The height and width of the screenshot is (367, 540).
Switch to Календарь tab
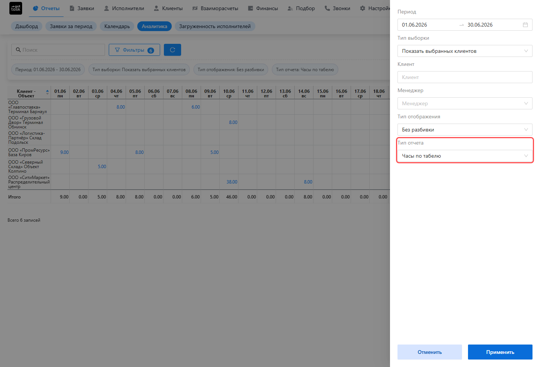(x=117, y=26)
